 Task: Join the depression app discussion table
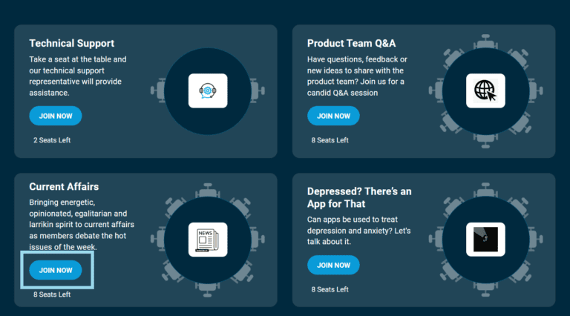point(333,265)
